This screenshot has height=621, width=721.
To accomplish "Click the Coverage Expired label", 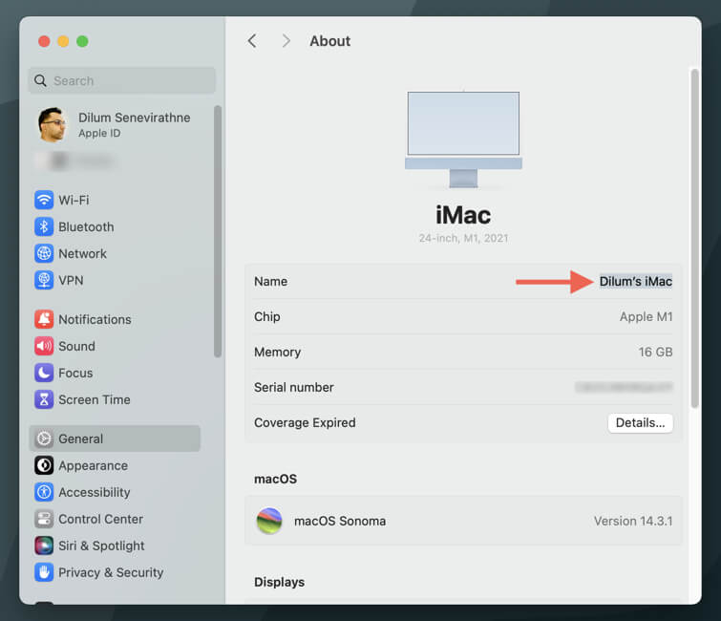I will click(x=305, y=422).
